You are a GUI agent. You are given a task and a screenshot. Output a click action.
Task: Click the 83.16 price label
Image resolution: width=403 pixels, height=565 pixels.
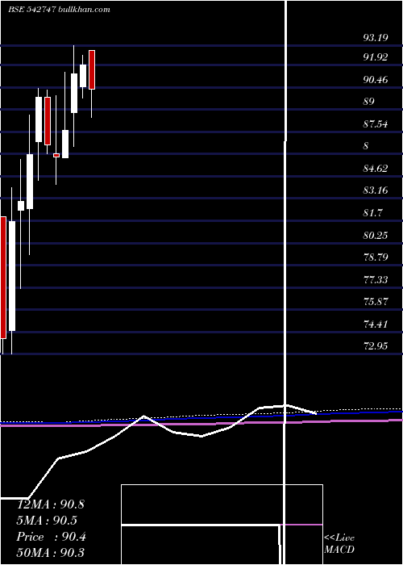pyautogui.click(x=376, y=190)
